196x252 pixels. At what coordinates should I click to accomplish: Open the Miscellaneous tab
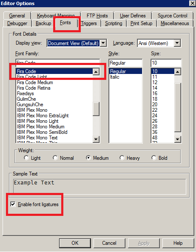click(175, 23)
